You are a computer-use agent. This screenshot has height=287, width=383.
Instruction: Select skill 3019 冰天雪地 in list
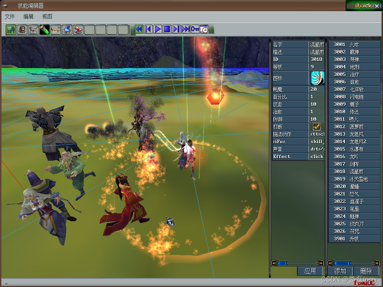coord(355,179)
